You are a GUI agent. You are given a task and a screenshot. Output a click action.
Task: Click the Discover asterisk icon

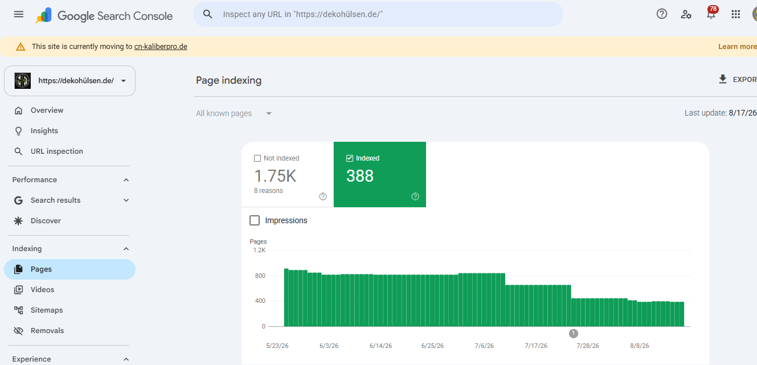[x=19, y=221]
